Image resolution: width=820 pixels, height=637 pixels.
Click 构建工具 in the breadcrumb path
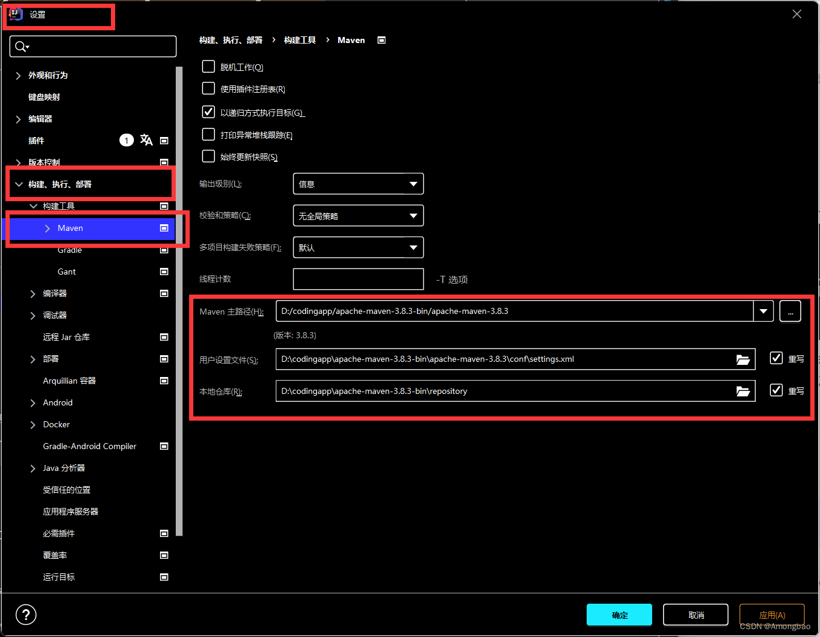tap(299, 39)
